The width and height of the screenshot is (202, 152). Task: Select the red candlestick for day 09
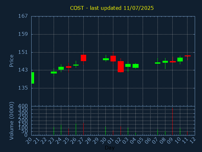[173, 62]
